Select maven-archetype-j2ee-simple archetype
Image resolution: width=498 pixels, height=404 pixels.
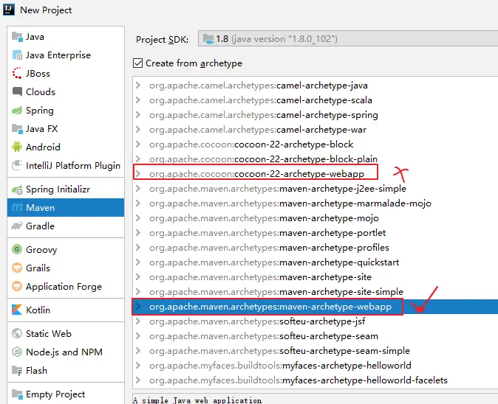point(315,189)
